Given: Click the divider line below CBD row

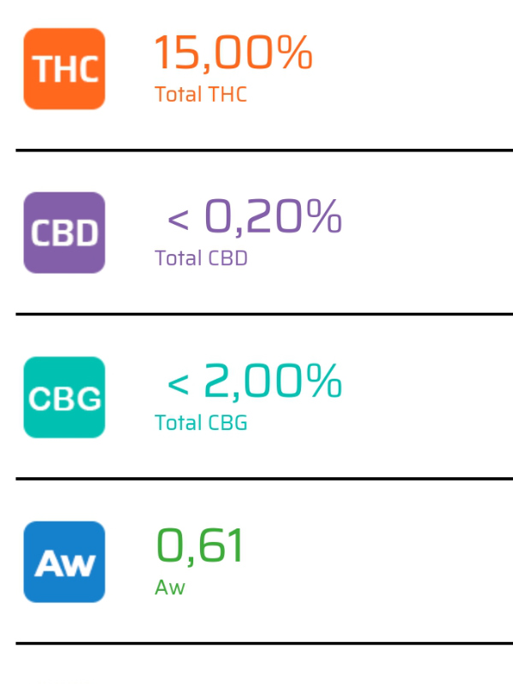Looking at the screenshot, I should pyautogui.click(x=264, y=314).
